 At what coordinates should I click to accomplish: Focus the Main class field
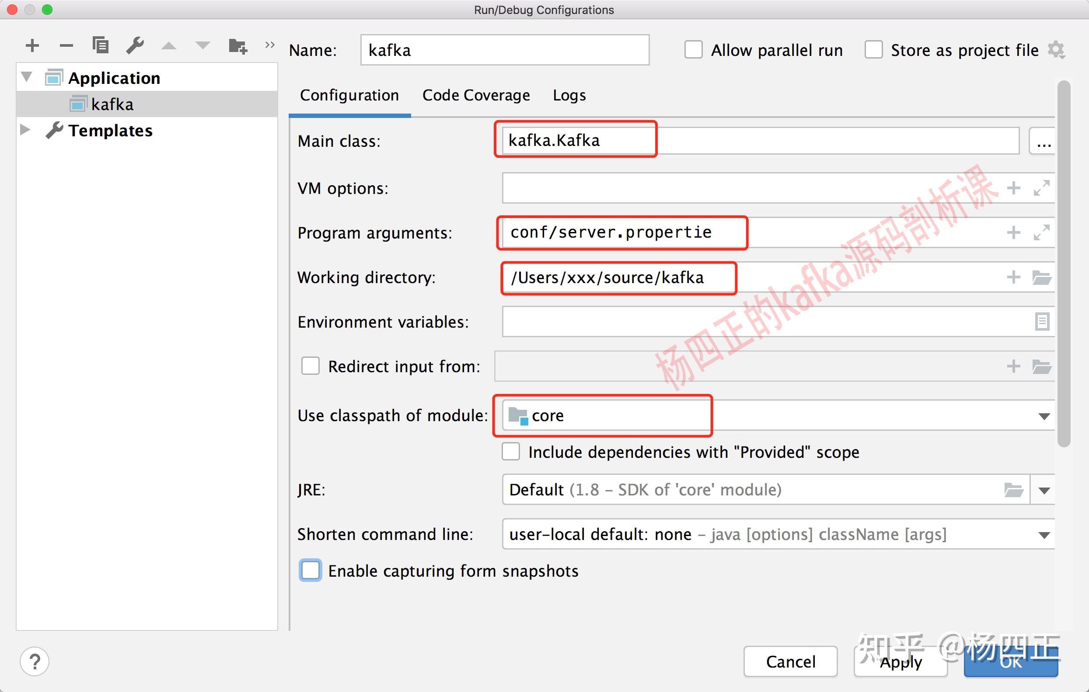pyautogui.click(x=760, y=141)
